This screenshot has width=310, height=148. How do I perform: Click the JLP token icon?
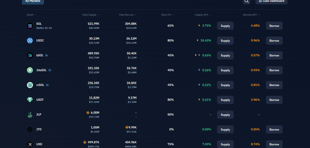(x=30, y=115)
